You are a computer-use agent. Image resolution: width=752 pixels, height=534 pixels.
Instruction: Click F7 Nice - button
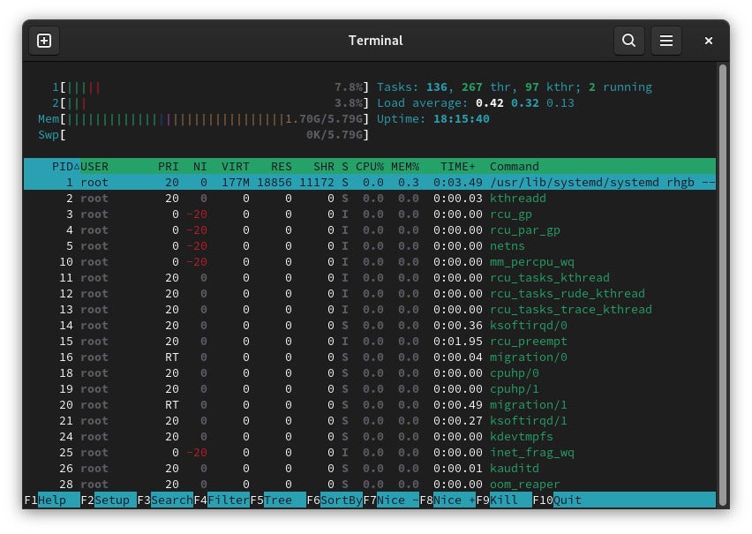tap(391, 500)
